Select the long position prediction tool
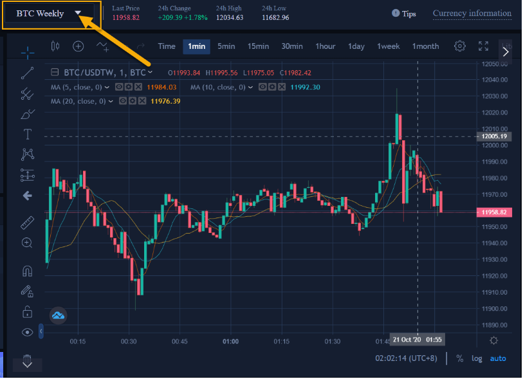Screen dimensions: 523x379 (x=28, y=175)
